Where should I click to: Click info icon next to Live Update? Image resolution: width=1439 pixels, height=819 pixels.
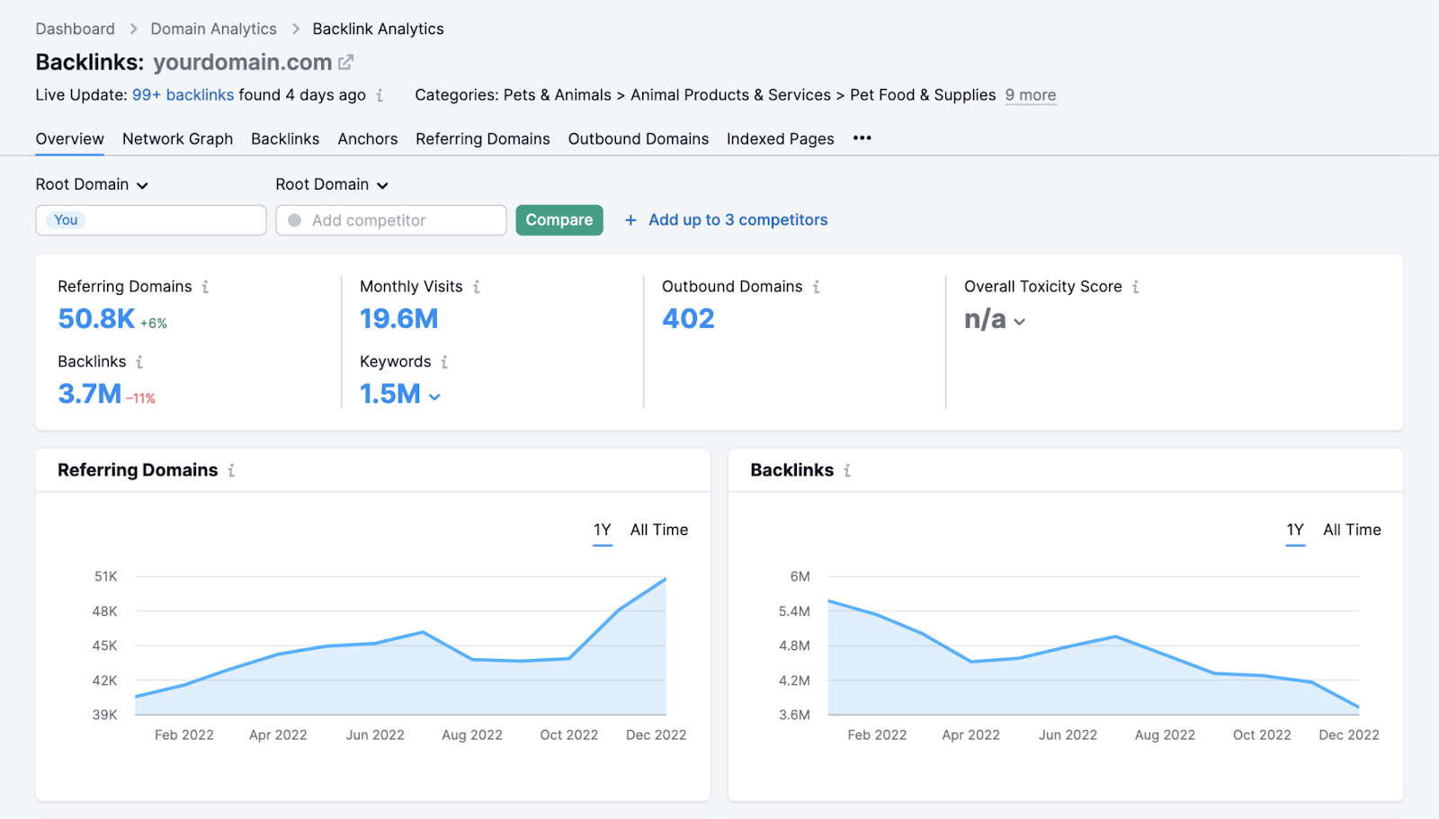pyautogui.click(x=380, y=95)
